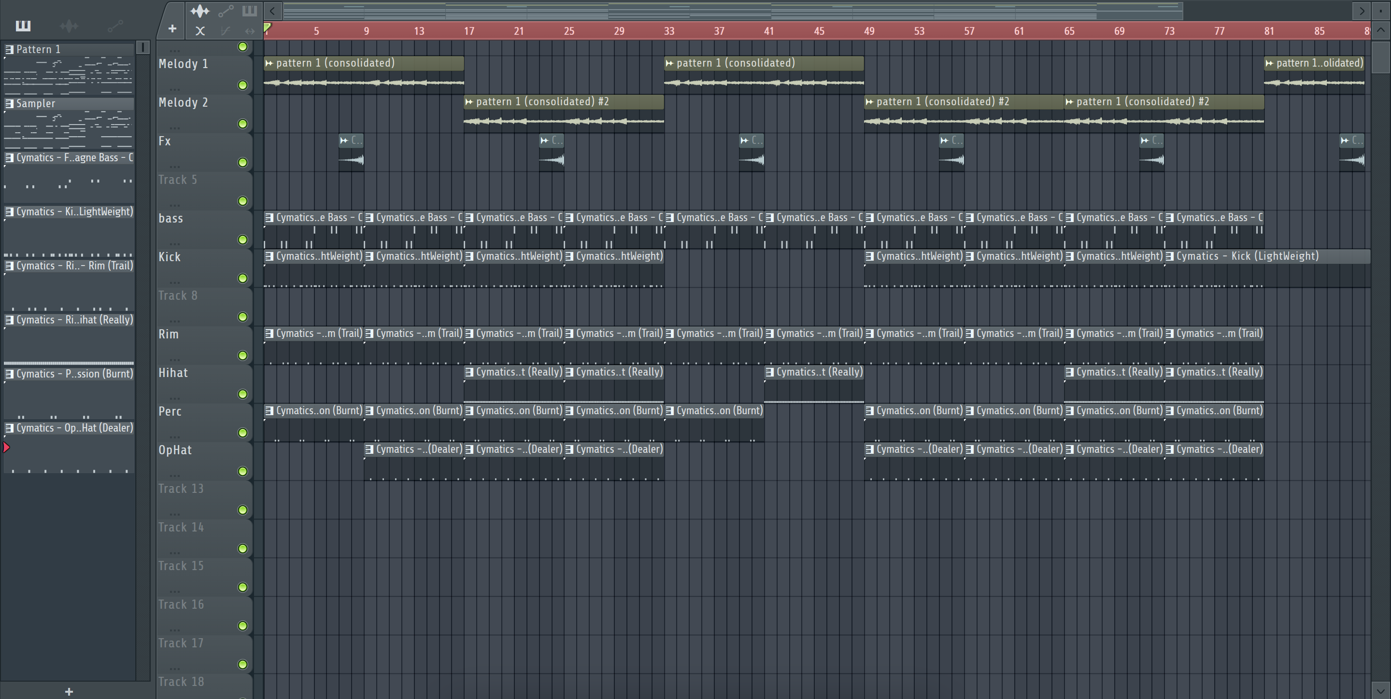This screenshot has height=699, width=1391.
Task: Add new pattern with bottom plus button
Action: click(x=69, y=691)
